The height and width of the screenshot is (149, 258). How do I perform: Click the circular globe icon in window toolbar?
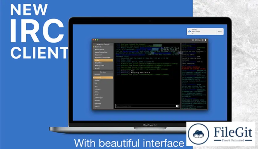tap(193, 40)
